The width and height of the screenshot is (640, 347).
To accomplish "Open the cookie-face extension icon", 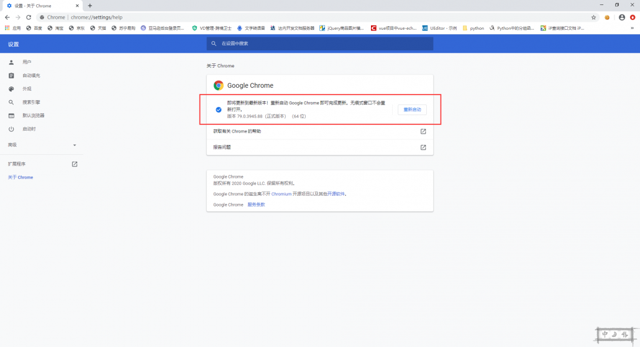I will coord(607,17).
